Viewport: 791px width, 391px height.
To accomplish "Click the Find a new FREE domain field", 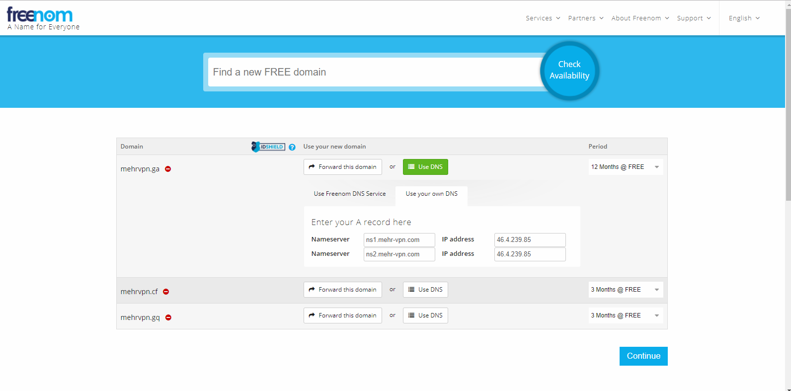I will coord(375,73).
